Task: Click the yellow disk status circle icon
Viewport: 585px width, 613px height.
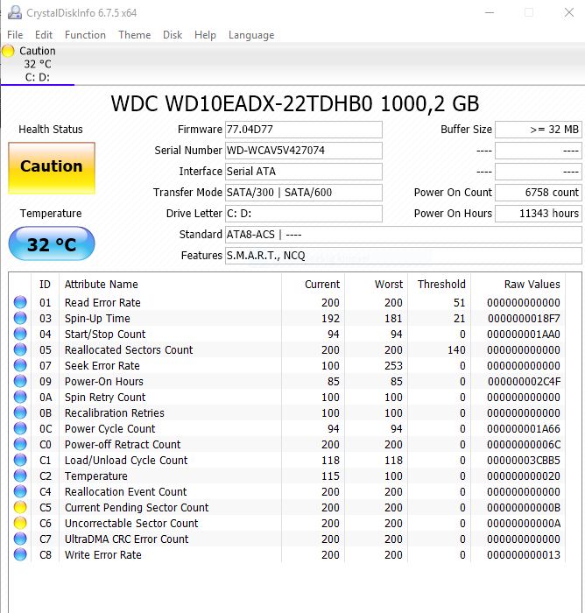Action: 8,51
